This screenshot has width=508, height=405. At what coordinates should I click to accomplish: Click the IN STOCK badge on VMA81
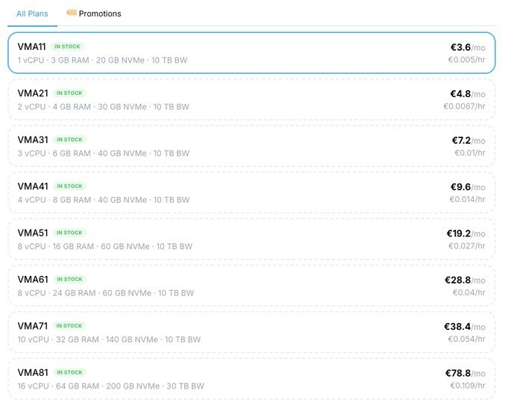click(x=69, y=372)
